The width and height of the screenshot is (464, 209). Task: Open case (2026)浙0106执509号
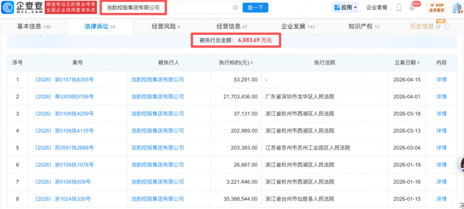[63, 182]
